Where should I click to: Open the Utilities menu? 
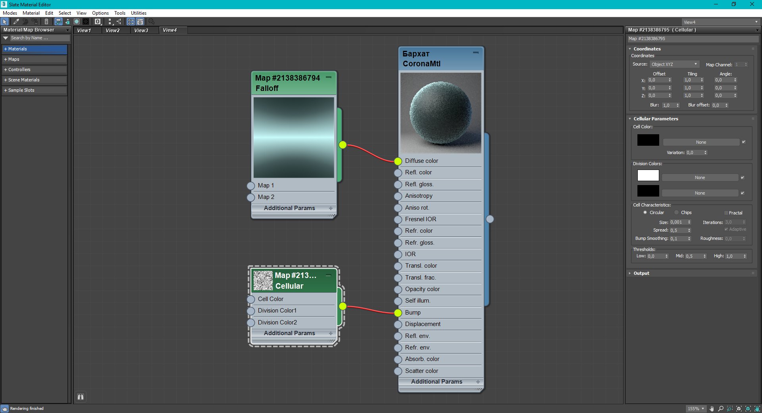(x=139, y=13)
